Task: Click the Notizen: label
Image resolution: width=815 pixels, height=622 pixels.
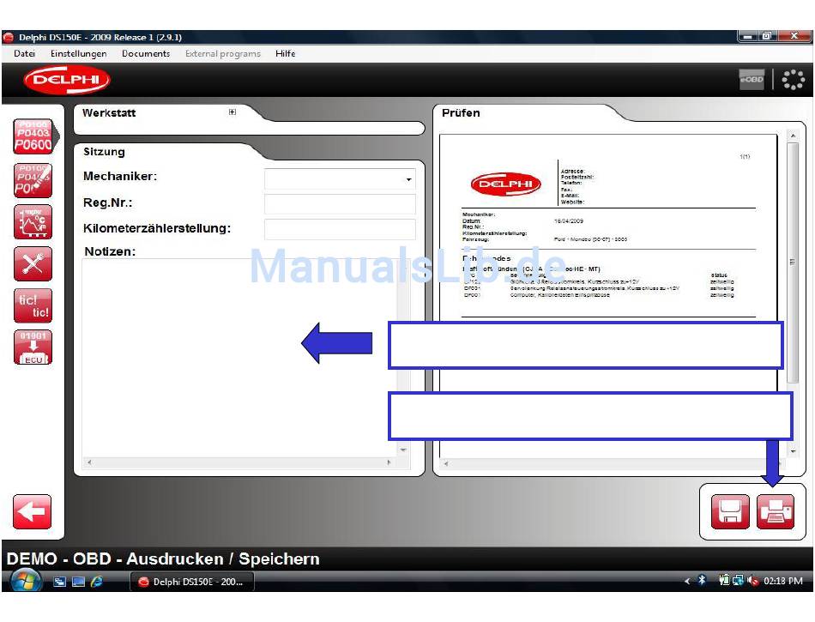Action: pyautogui.click(x=110, y=251)
